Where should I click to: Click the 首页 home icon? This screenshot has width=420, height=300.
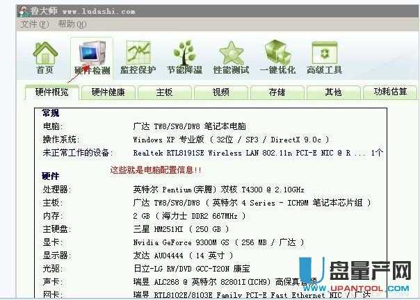45,58
